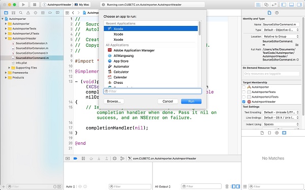Click the Cancel button in dialog
Screen dimensions: 305x190
tap(168, 101)
